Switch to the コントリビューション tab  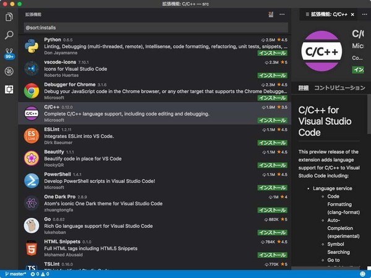(x=339, y=88)
